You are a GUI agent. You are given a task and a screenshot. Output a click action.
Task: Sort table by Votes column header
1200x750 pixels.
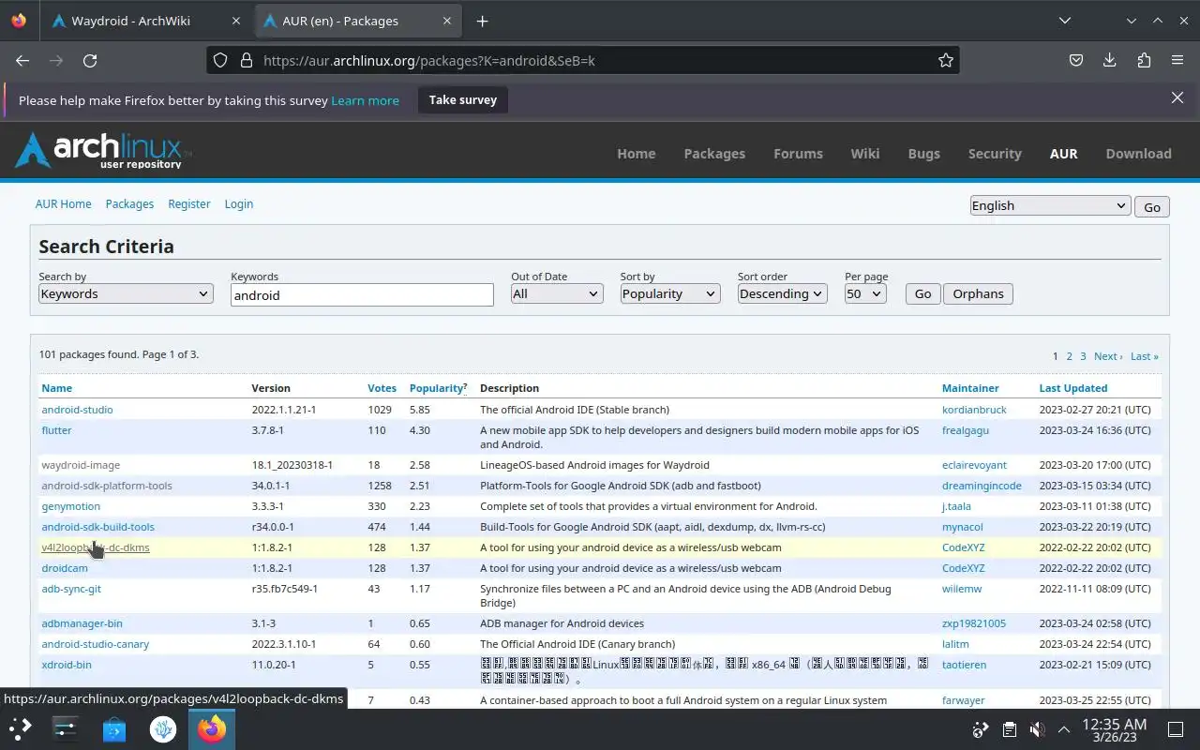(x=382, y=388)
